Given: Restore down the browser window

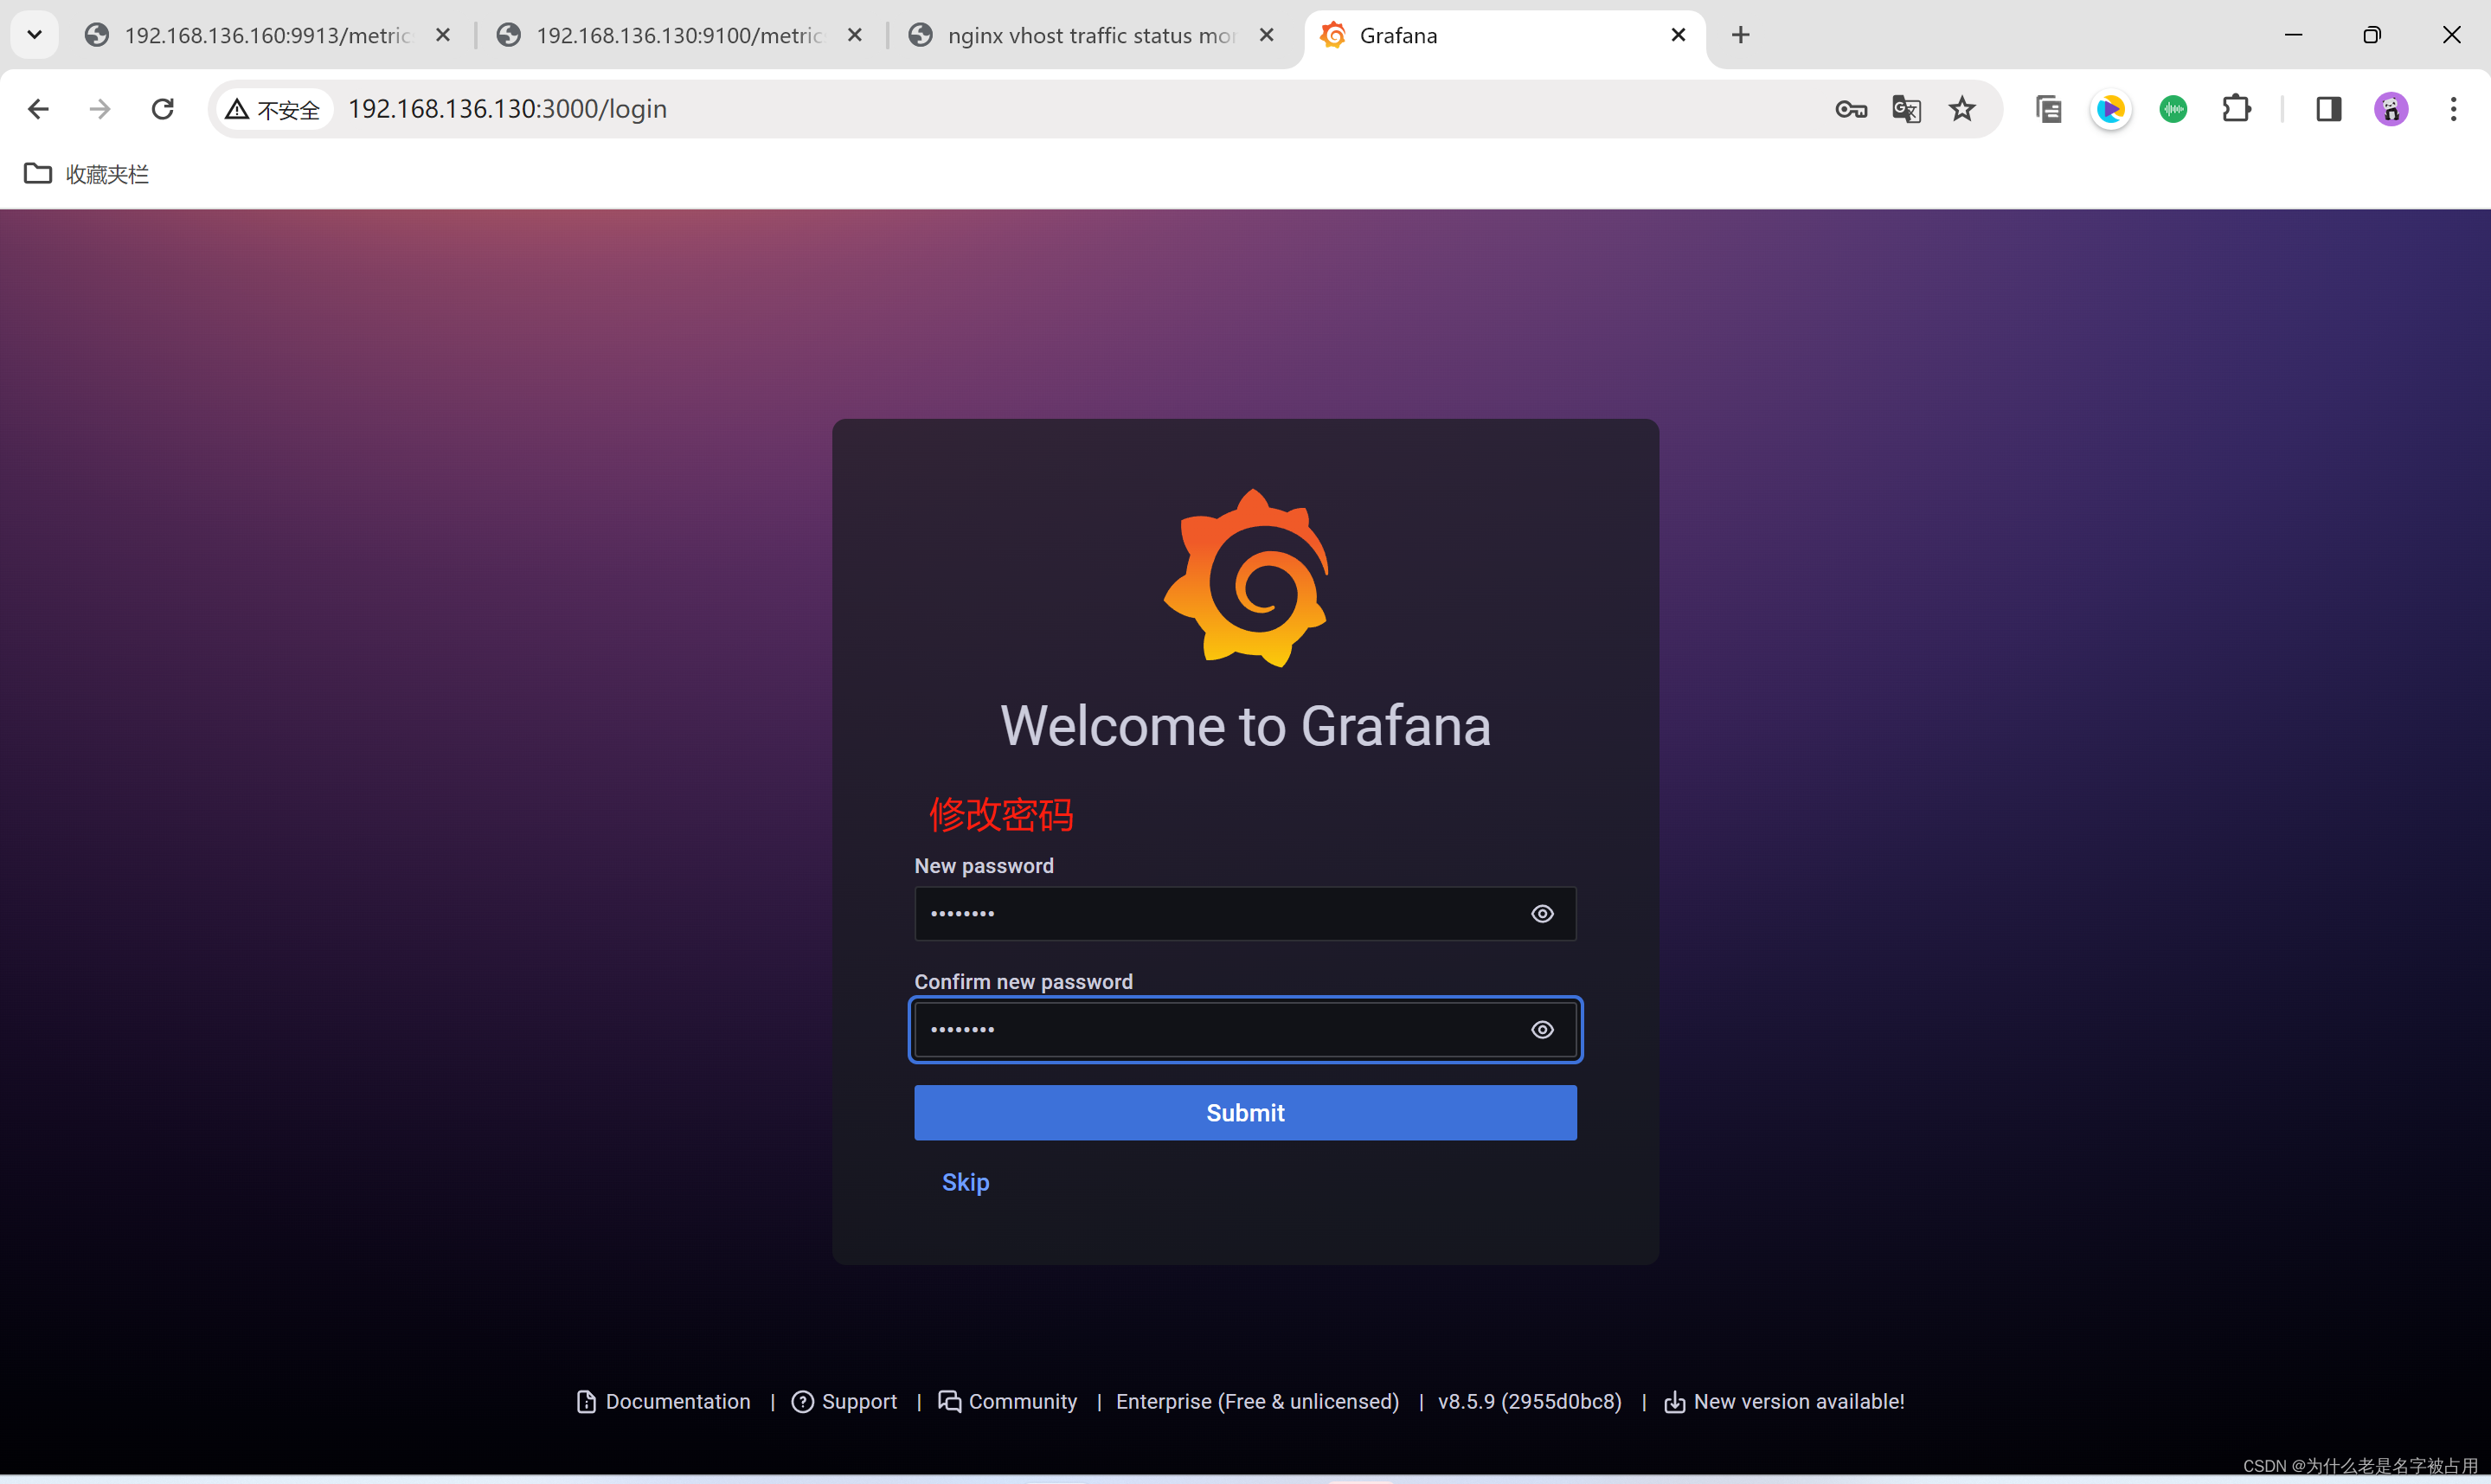Looking at the screenshot, I should pyautogui.click(x=2372, y=36).
